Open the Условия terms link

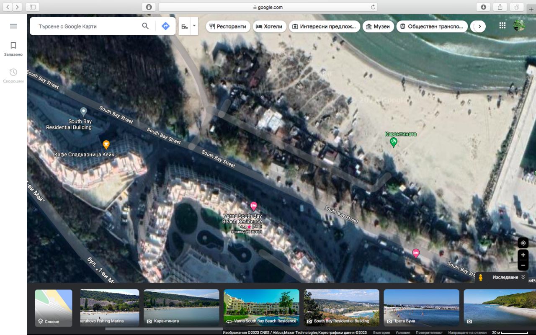click(402, 332)
